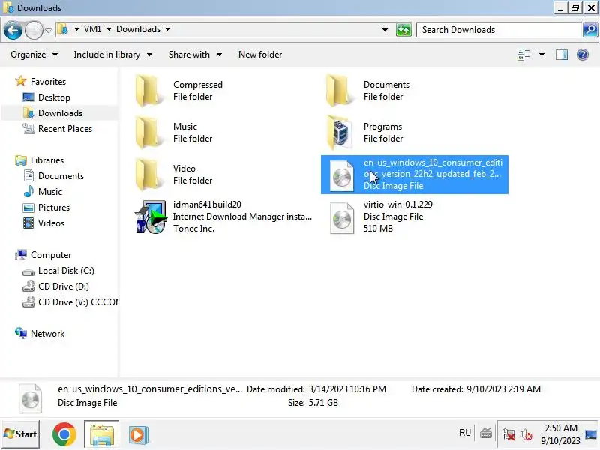The height and width of the screenshot is (450, 600).
Task: Select Downloads in the address path
Action: 139,29
